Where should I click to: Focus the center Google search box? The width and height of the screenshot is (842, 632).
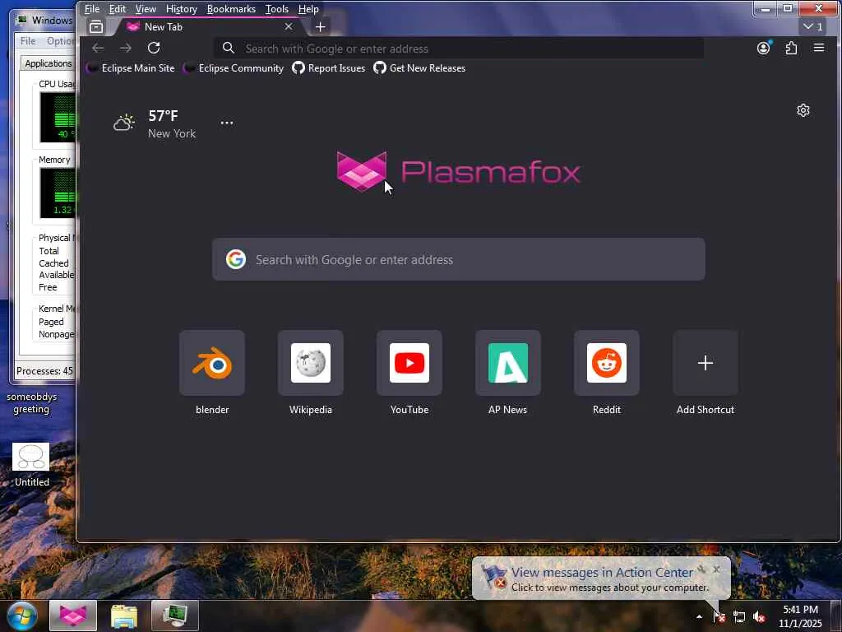coord(459,259)
